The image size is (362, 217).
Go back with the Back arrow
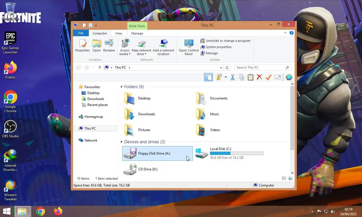(x=79, y=68)
